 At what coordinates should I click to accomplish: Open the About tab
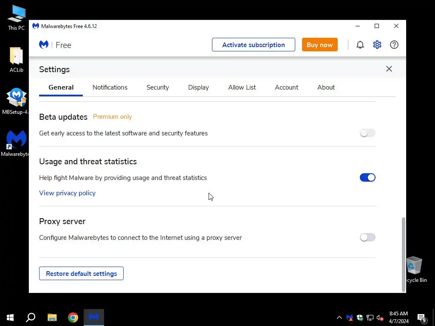pyautogui.click(x=326, y=87)
